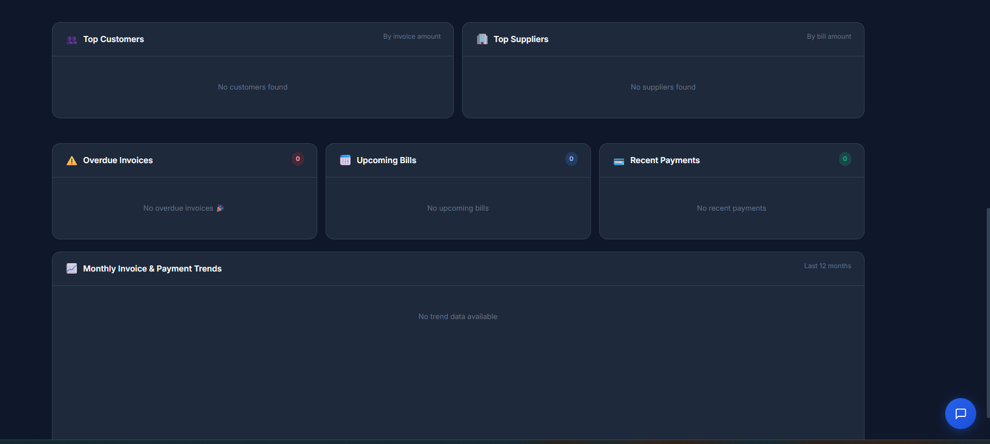Screen dimensions: 990x444
Task: Click the party popper emoji
Action: (220, 208)
